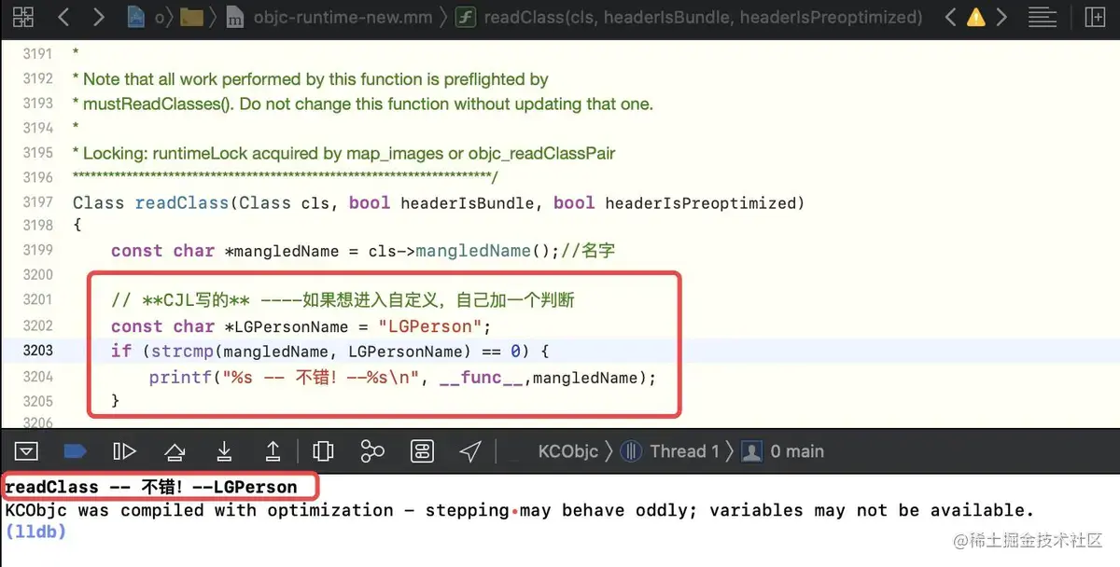
Task: Click line number 3197 in the gutter
Action: tap(38, 202)
